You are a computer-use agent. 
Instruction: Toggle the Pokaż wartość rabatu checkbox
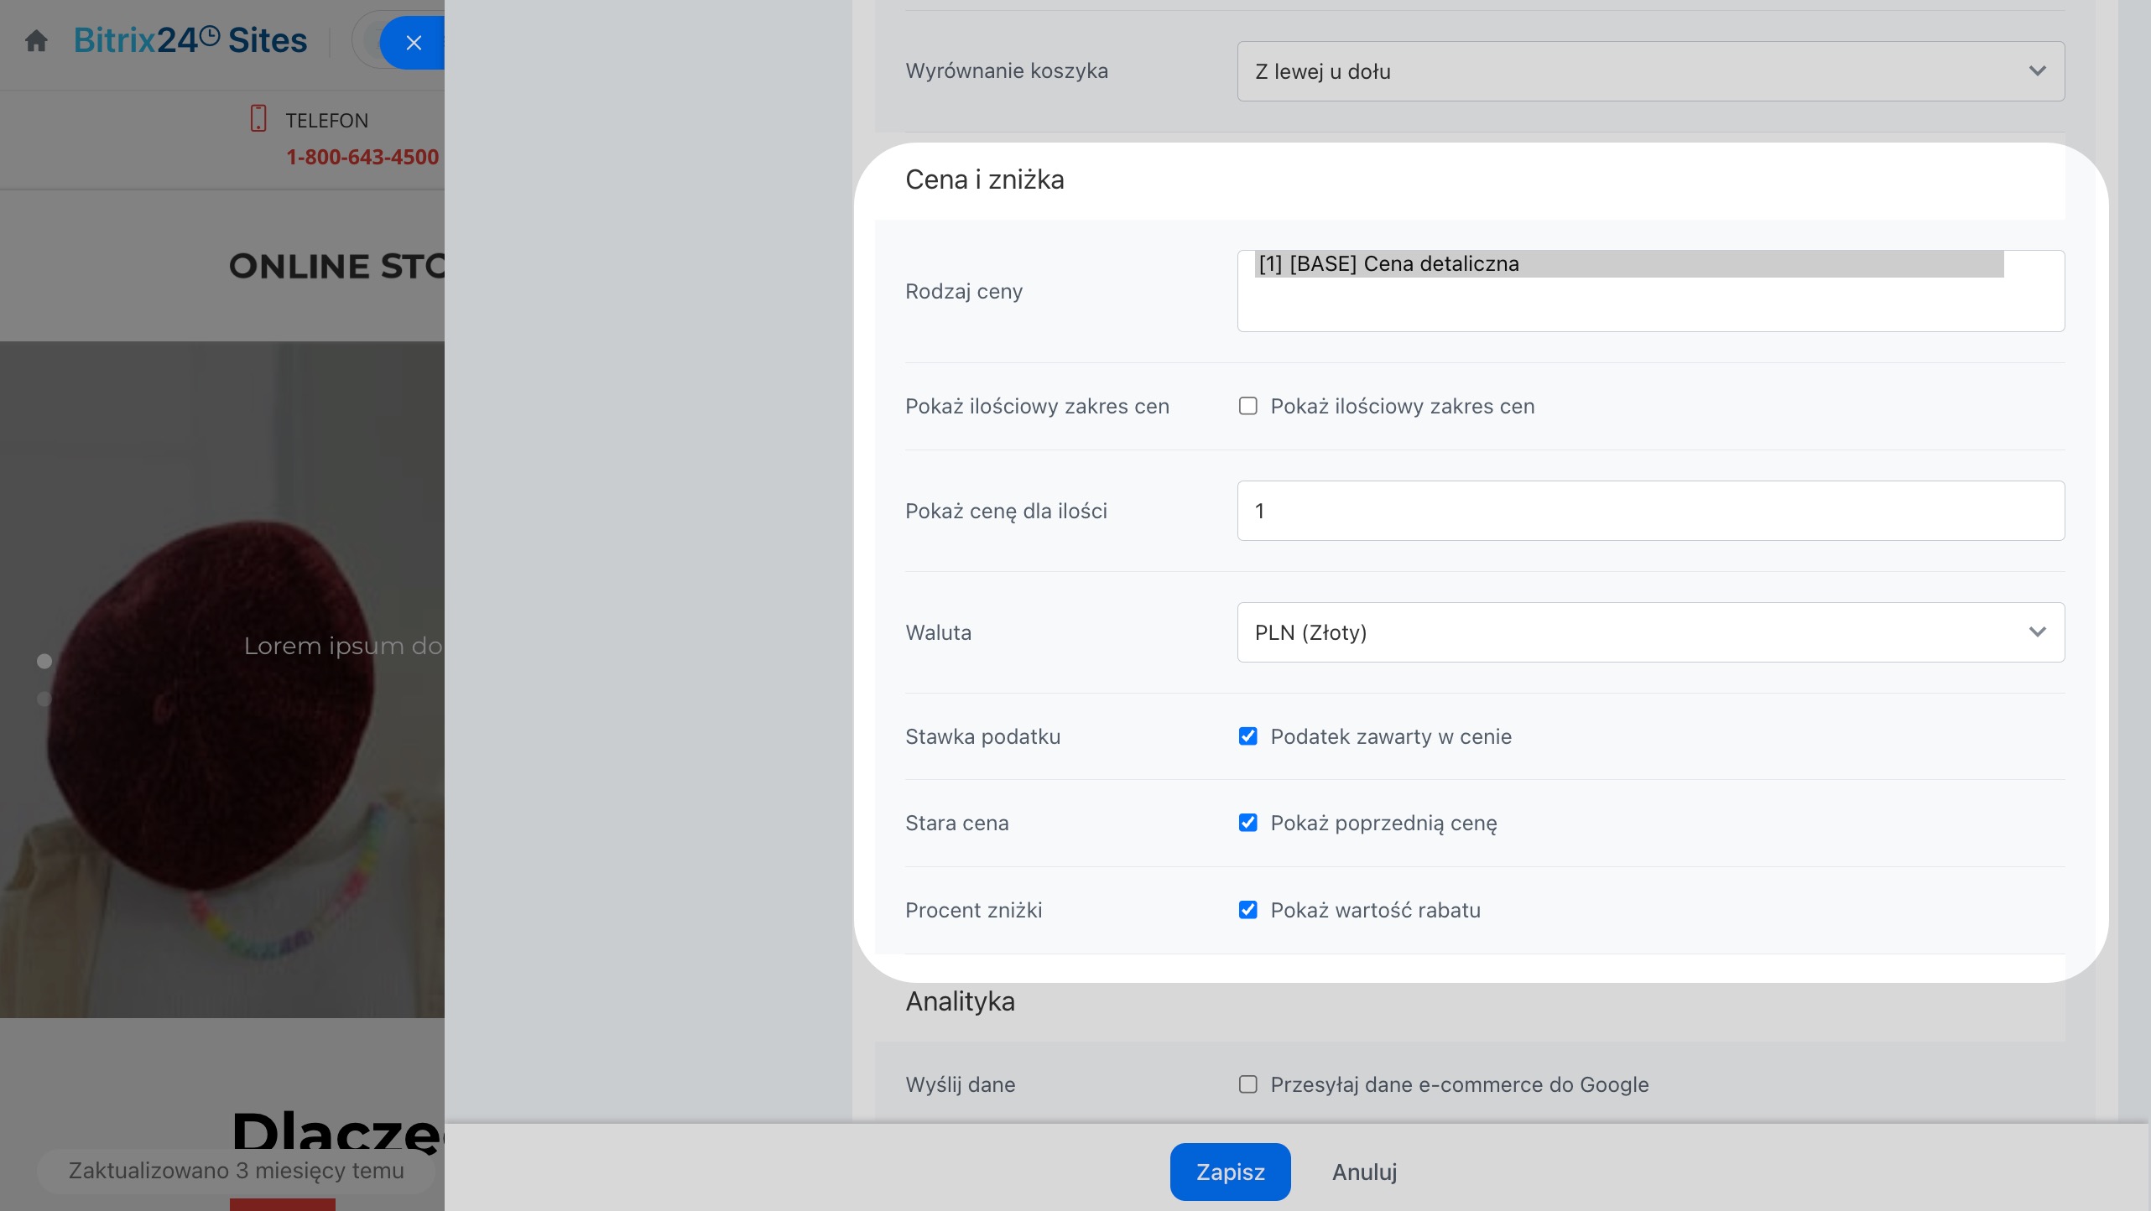pos(1248,910)
